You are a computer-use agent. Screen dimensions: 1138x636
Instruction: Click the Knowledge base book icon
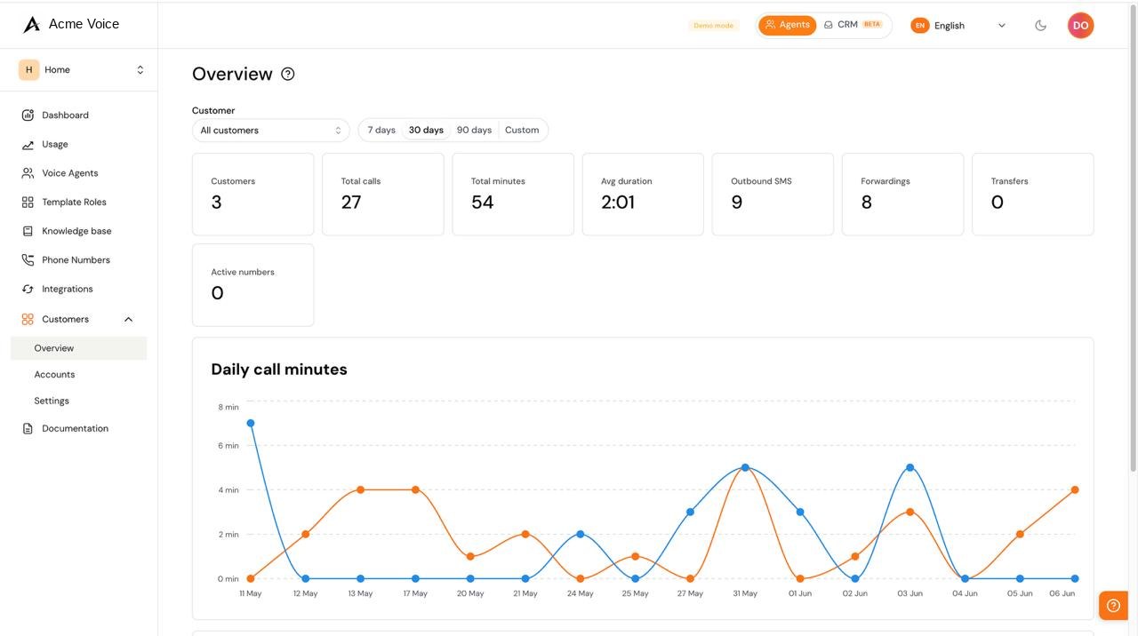tap(28, 231)
